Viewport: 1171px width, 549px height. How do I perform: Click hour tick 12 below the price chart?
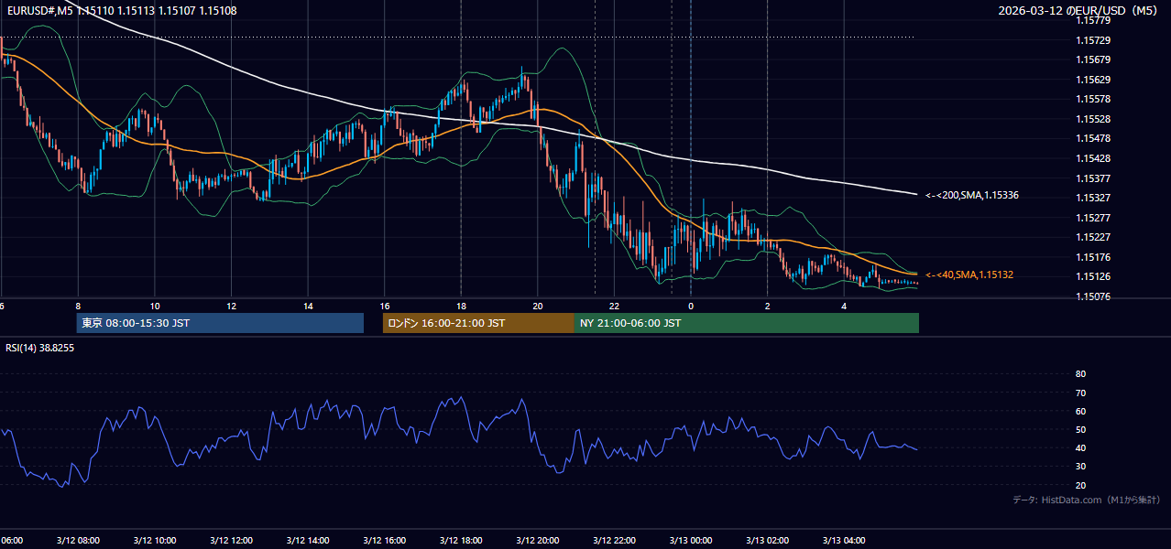point(231,307)
